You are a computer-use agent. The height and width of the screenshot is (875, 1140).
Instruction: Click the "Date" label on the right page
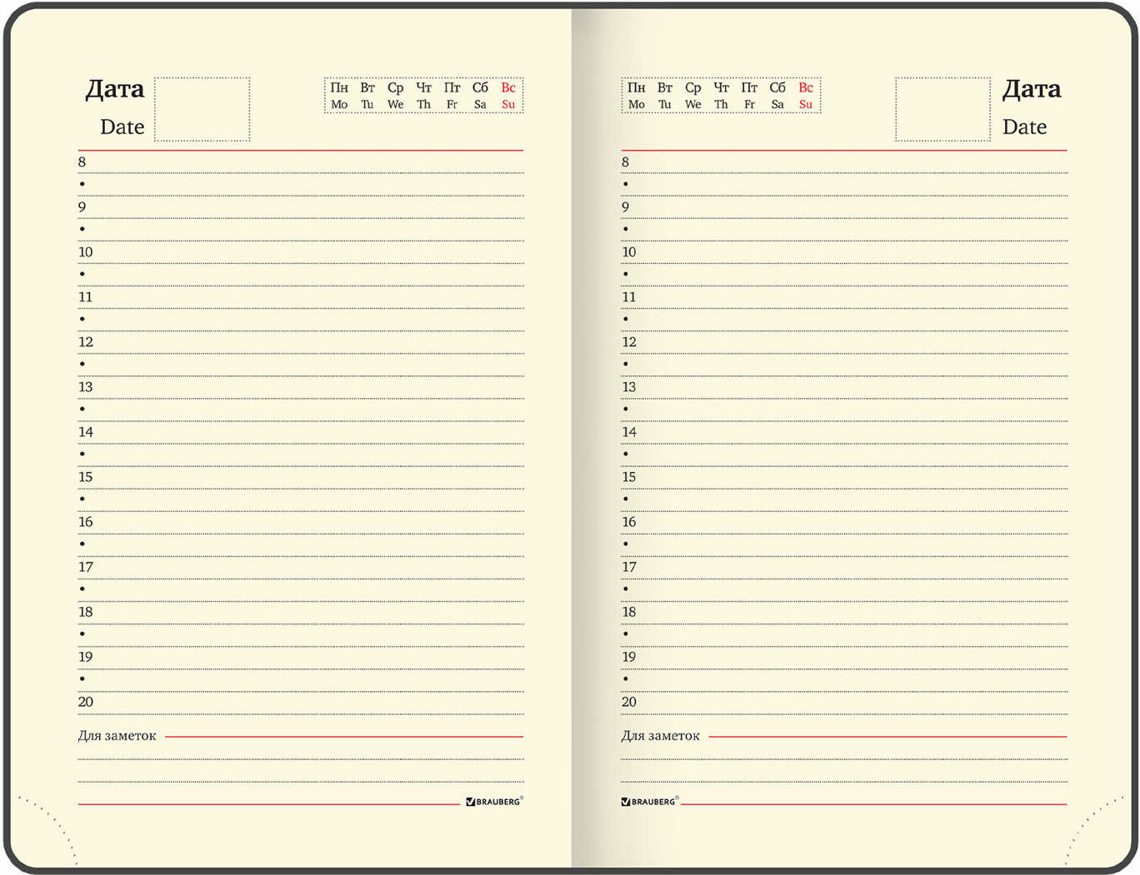point(1024,127)
